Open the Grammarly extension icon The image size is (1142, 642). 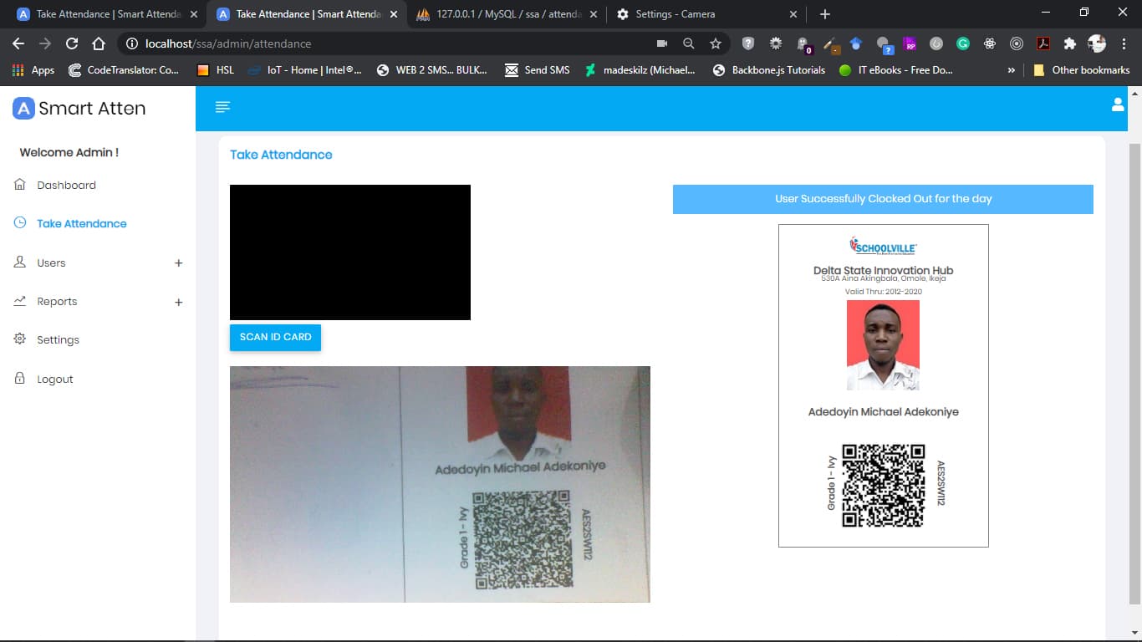pos(961,43)
